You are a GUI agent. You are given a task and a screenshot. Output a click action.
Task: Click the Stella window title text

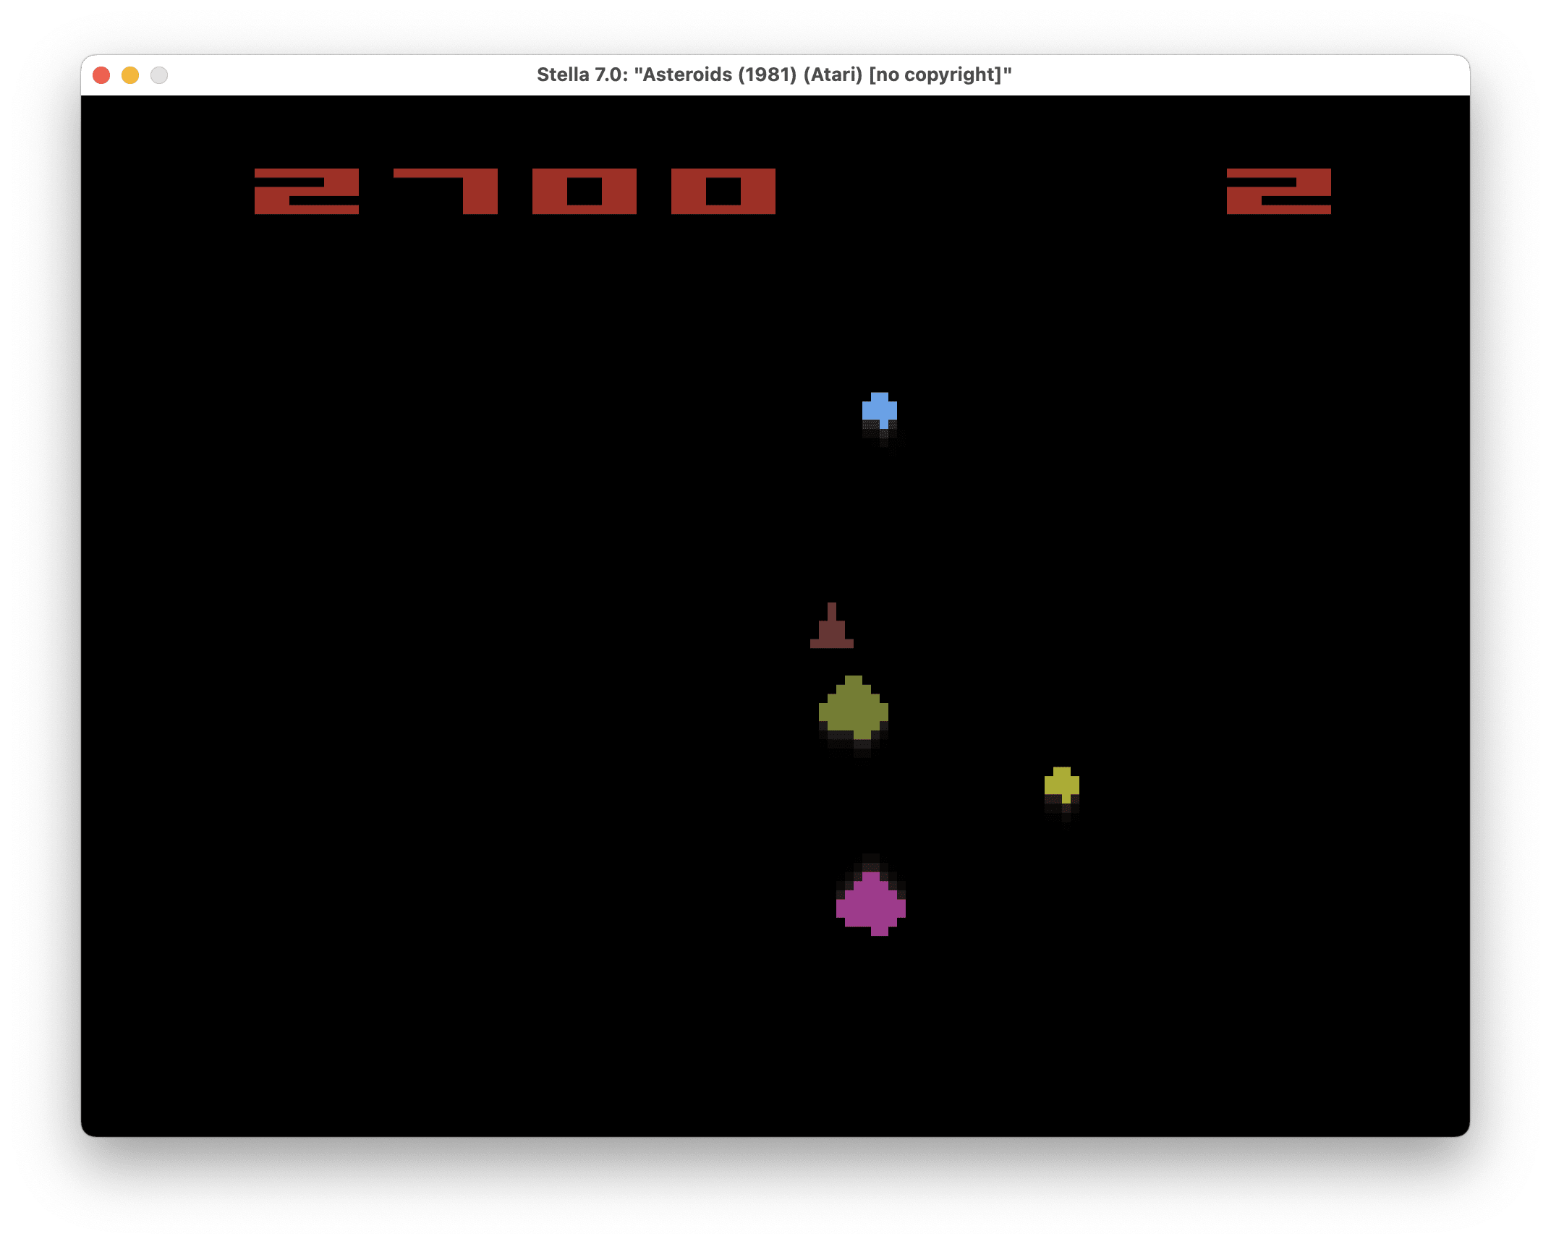774,74
